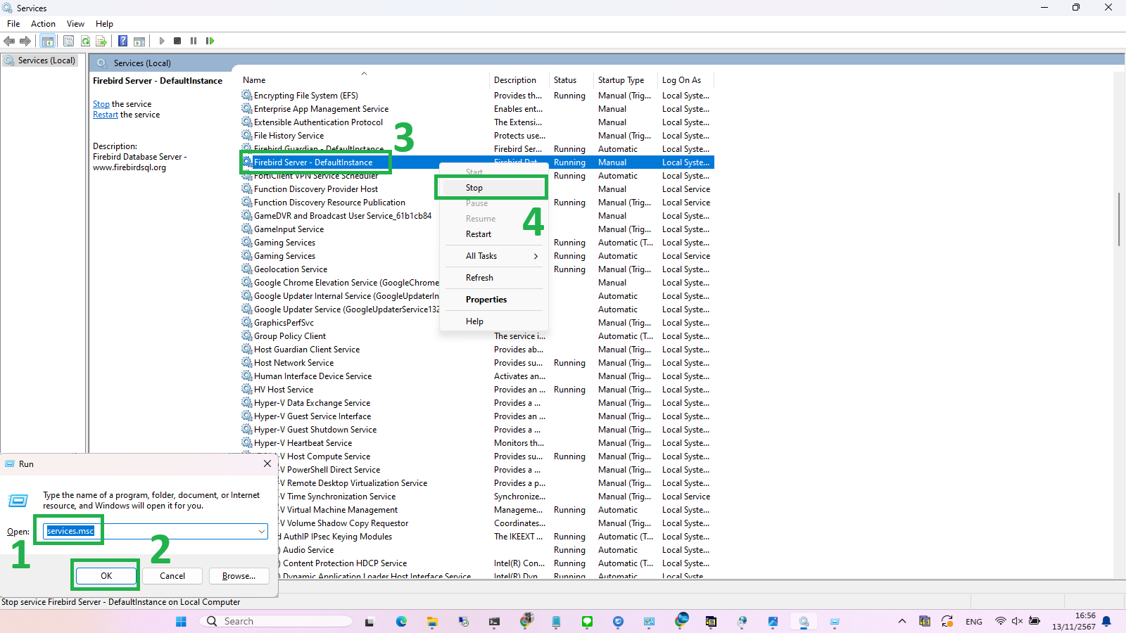
Task: Open the Action menu
Action: pyautogui.click(x=43, y=24)
